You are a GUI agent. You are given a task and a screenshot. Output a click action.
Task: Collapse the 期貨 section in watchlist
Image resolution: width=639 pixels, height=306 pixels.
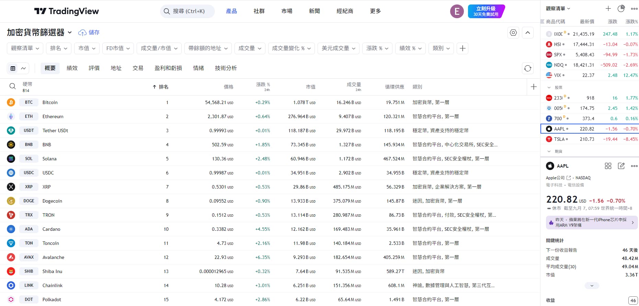[x=549, y=151]
